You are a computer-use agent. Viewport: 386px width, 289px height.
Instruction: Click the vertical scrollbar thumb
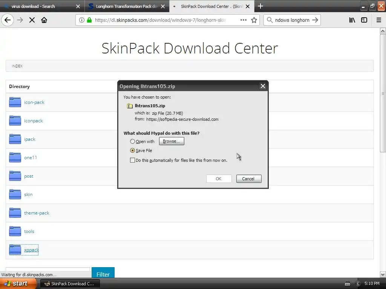point(383,93)
